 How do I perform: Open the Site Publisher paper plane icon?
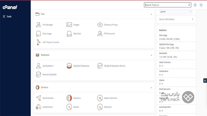38,98
